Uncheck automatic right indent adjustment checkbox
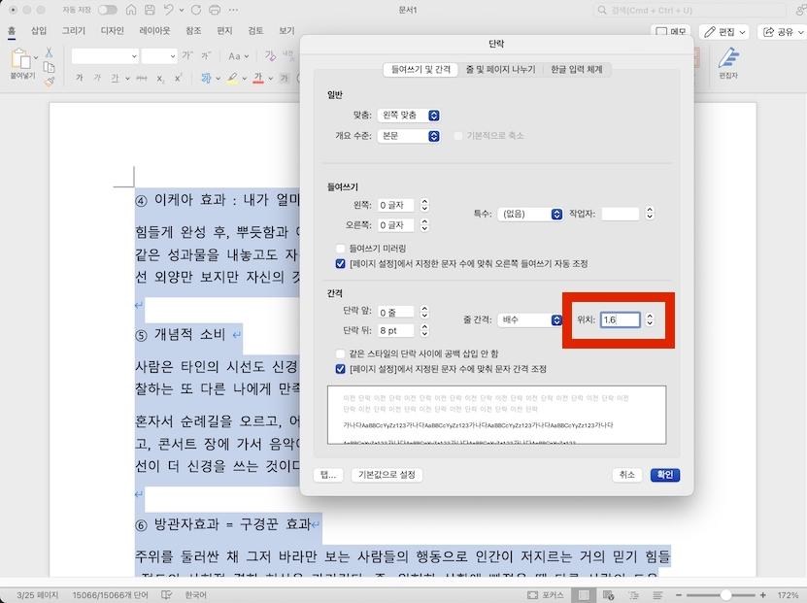The width and height of the screenshot is (807, 603). pos(340,264)
